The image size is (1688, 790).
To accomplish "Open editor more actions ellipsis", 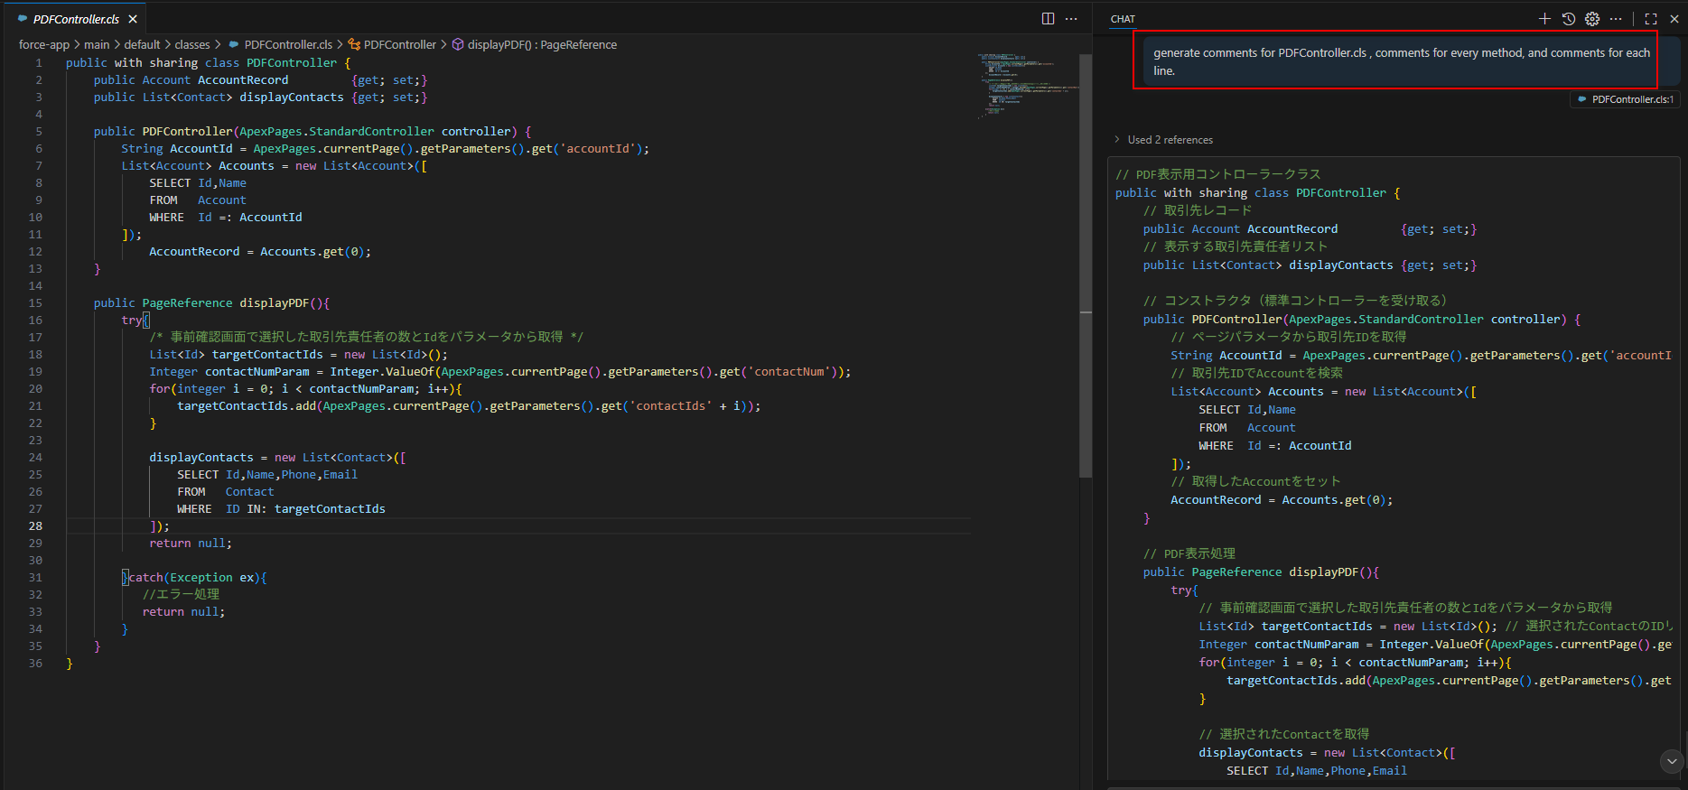I will click(1071, 19).
